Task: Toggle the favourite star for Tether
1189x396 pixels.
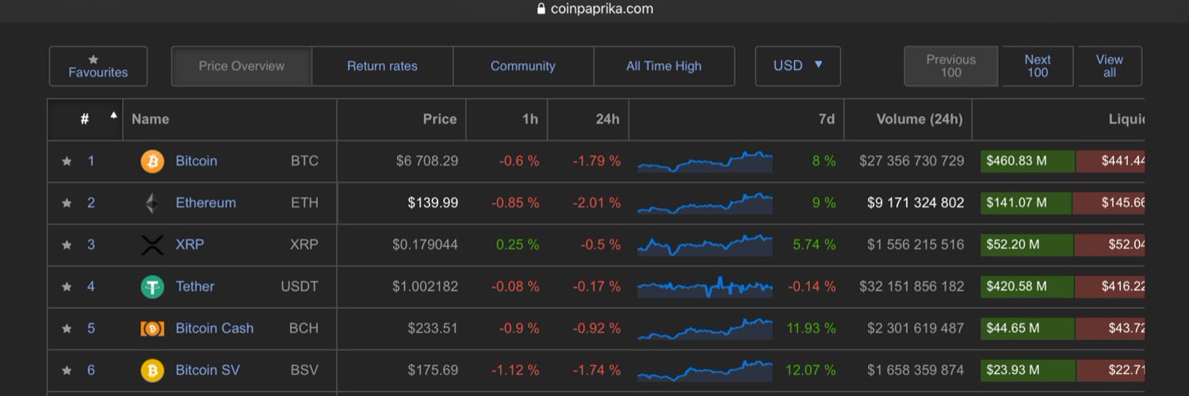Action: pos(67,287)
